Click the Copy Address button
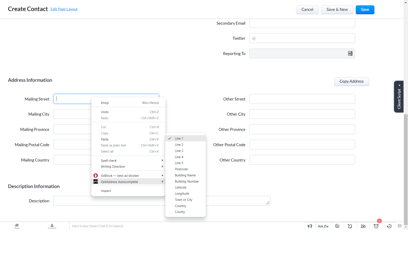This screenshot has height=255, width=408. tap(351, 81)
